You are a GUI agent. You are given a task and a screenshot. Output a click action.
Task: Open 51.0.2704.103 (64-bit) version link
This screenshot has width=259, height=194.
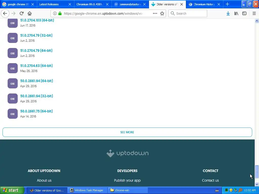point(37,20)
